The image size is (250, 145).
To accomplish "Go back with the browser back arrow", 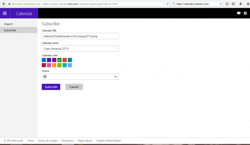I will 4,4.
